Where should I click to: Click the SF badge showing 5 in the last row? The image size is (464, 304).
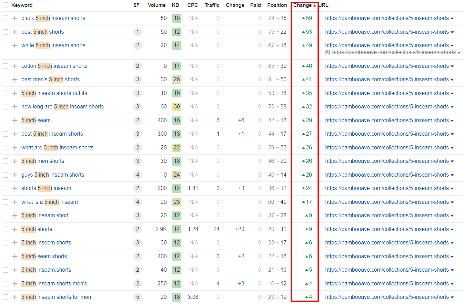138,297
